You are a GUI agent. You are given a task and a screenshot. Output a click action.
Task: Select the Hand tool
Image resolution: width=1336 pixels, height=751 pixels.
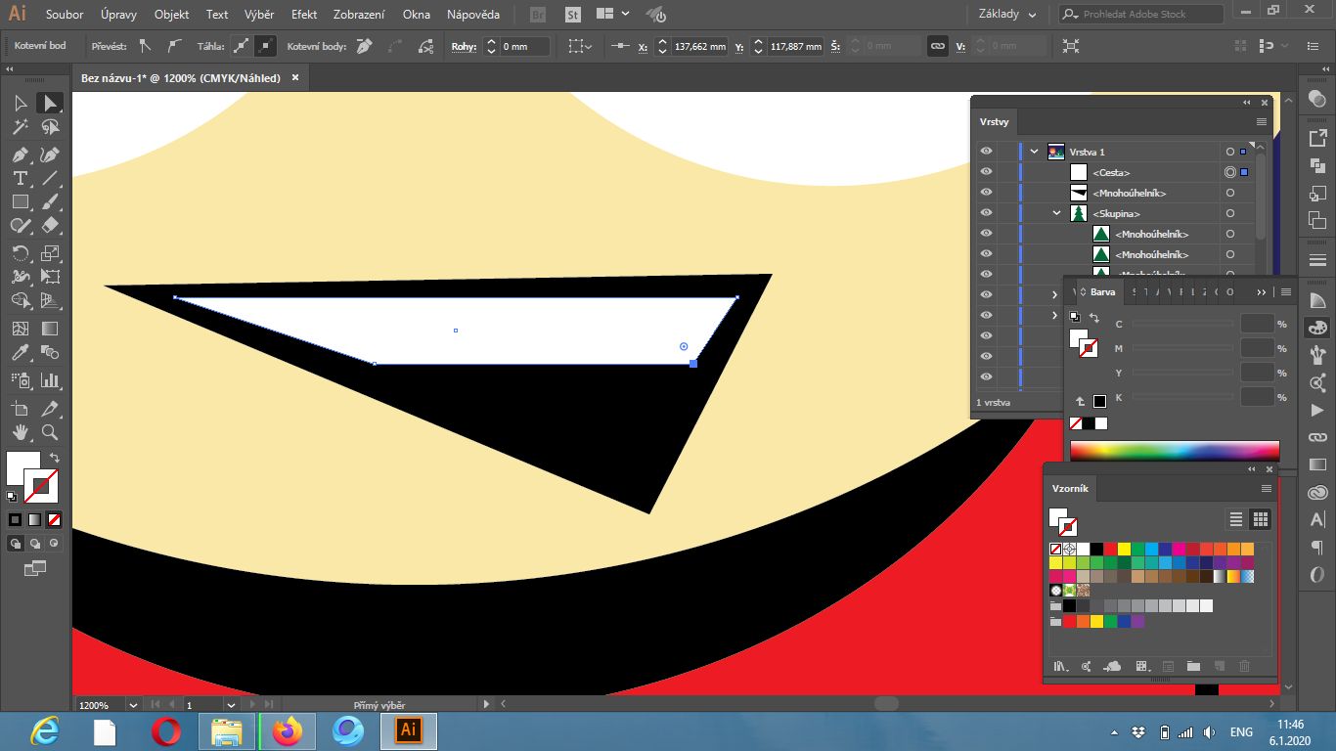20,432
